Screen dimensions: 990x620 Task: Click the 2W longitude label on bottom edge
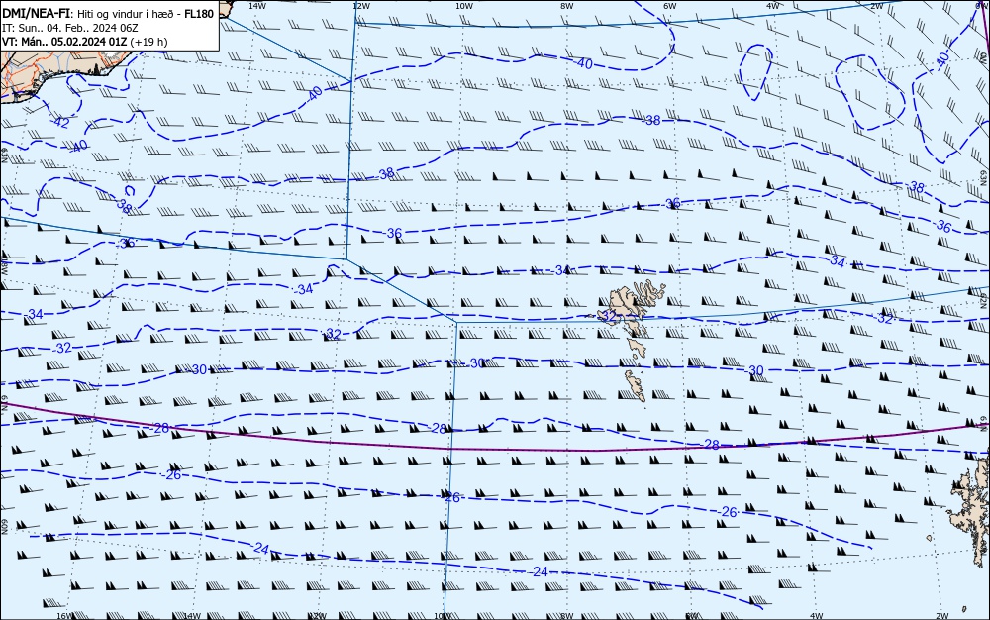tap(942, 616)
